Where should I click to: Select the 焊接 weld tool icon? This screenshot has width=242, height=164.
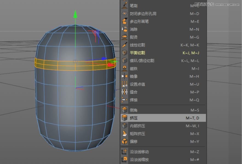point(125,100)
